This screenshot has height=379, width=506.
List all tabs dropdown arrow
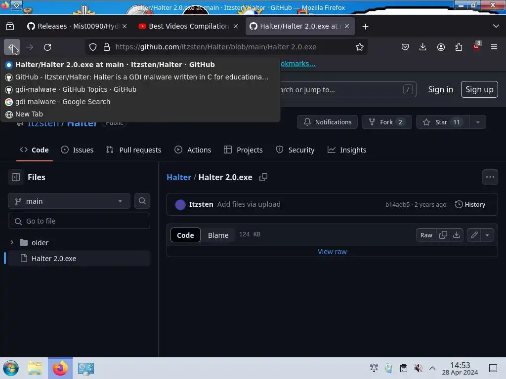pos(496,26)
